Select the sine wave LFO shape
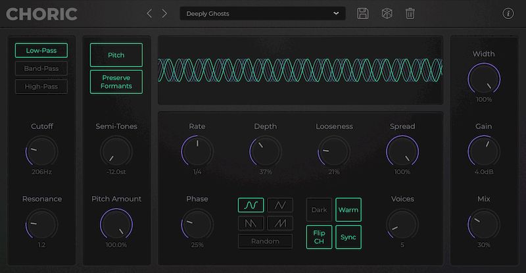The height and width of the screenshot is (273, 526). tap(251, 205)
